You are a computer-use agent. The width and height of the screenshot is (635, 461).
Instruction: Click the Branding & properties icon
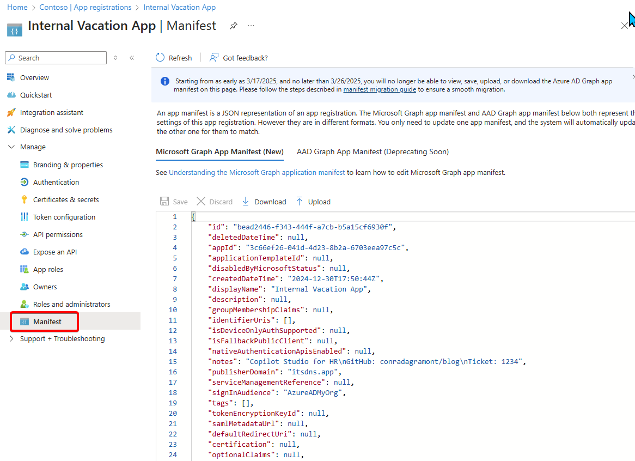tap(25, 165)
